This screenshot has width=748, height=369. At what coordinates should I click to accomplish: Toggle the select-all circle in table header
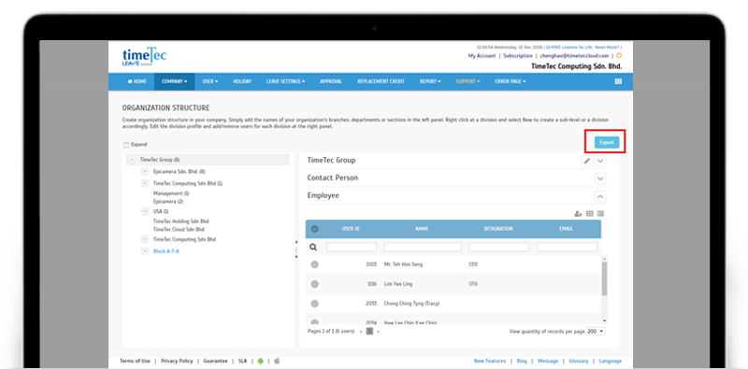tap(314, 229)
